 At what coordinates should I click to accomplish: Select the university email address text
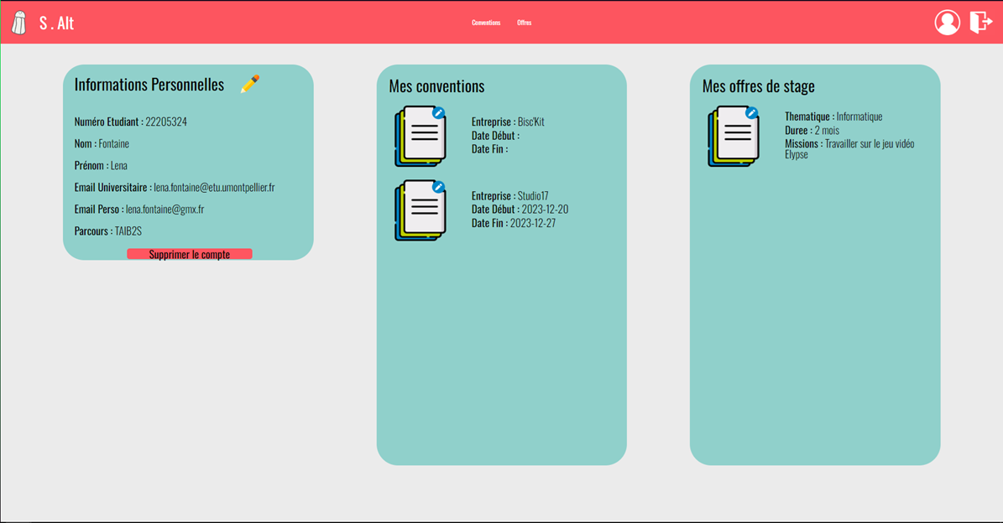click(x=214, y=188)
